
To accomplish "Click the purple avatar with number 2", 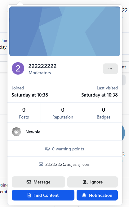I will pos(18,68).
